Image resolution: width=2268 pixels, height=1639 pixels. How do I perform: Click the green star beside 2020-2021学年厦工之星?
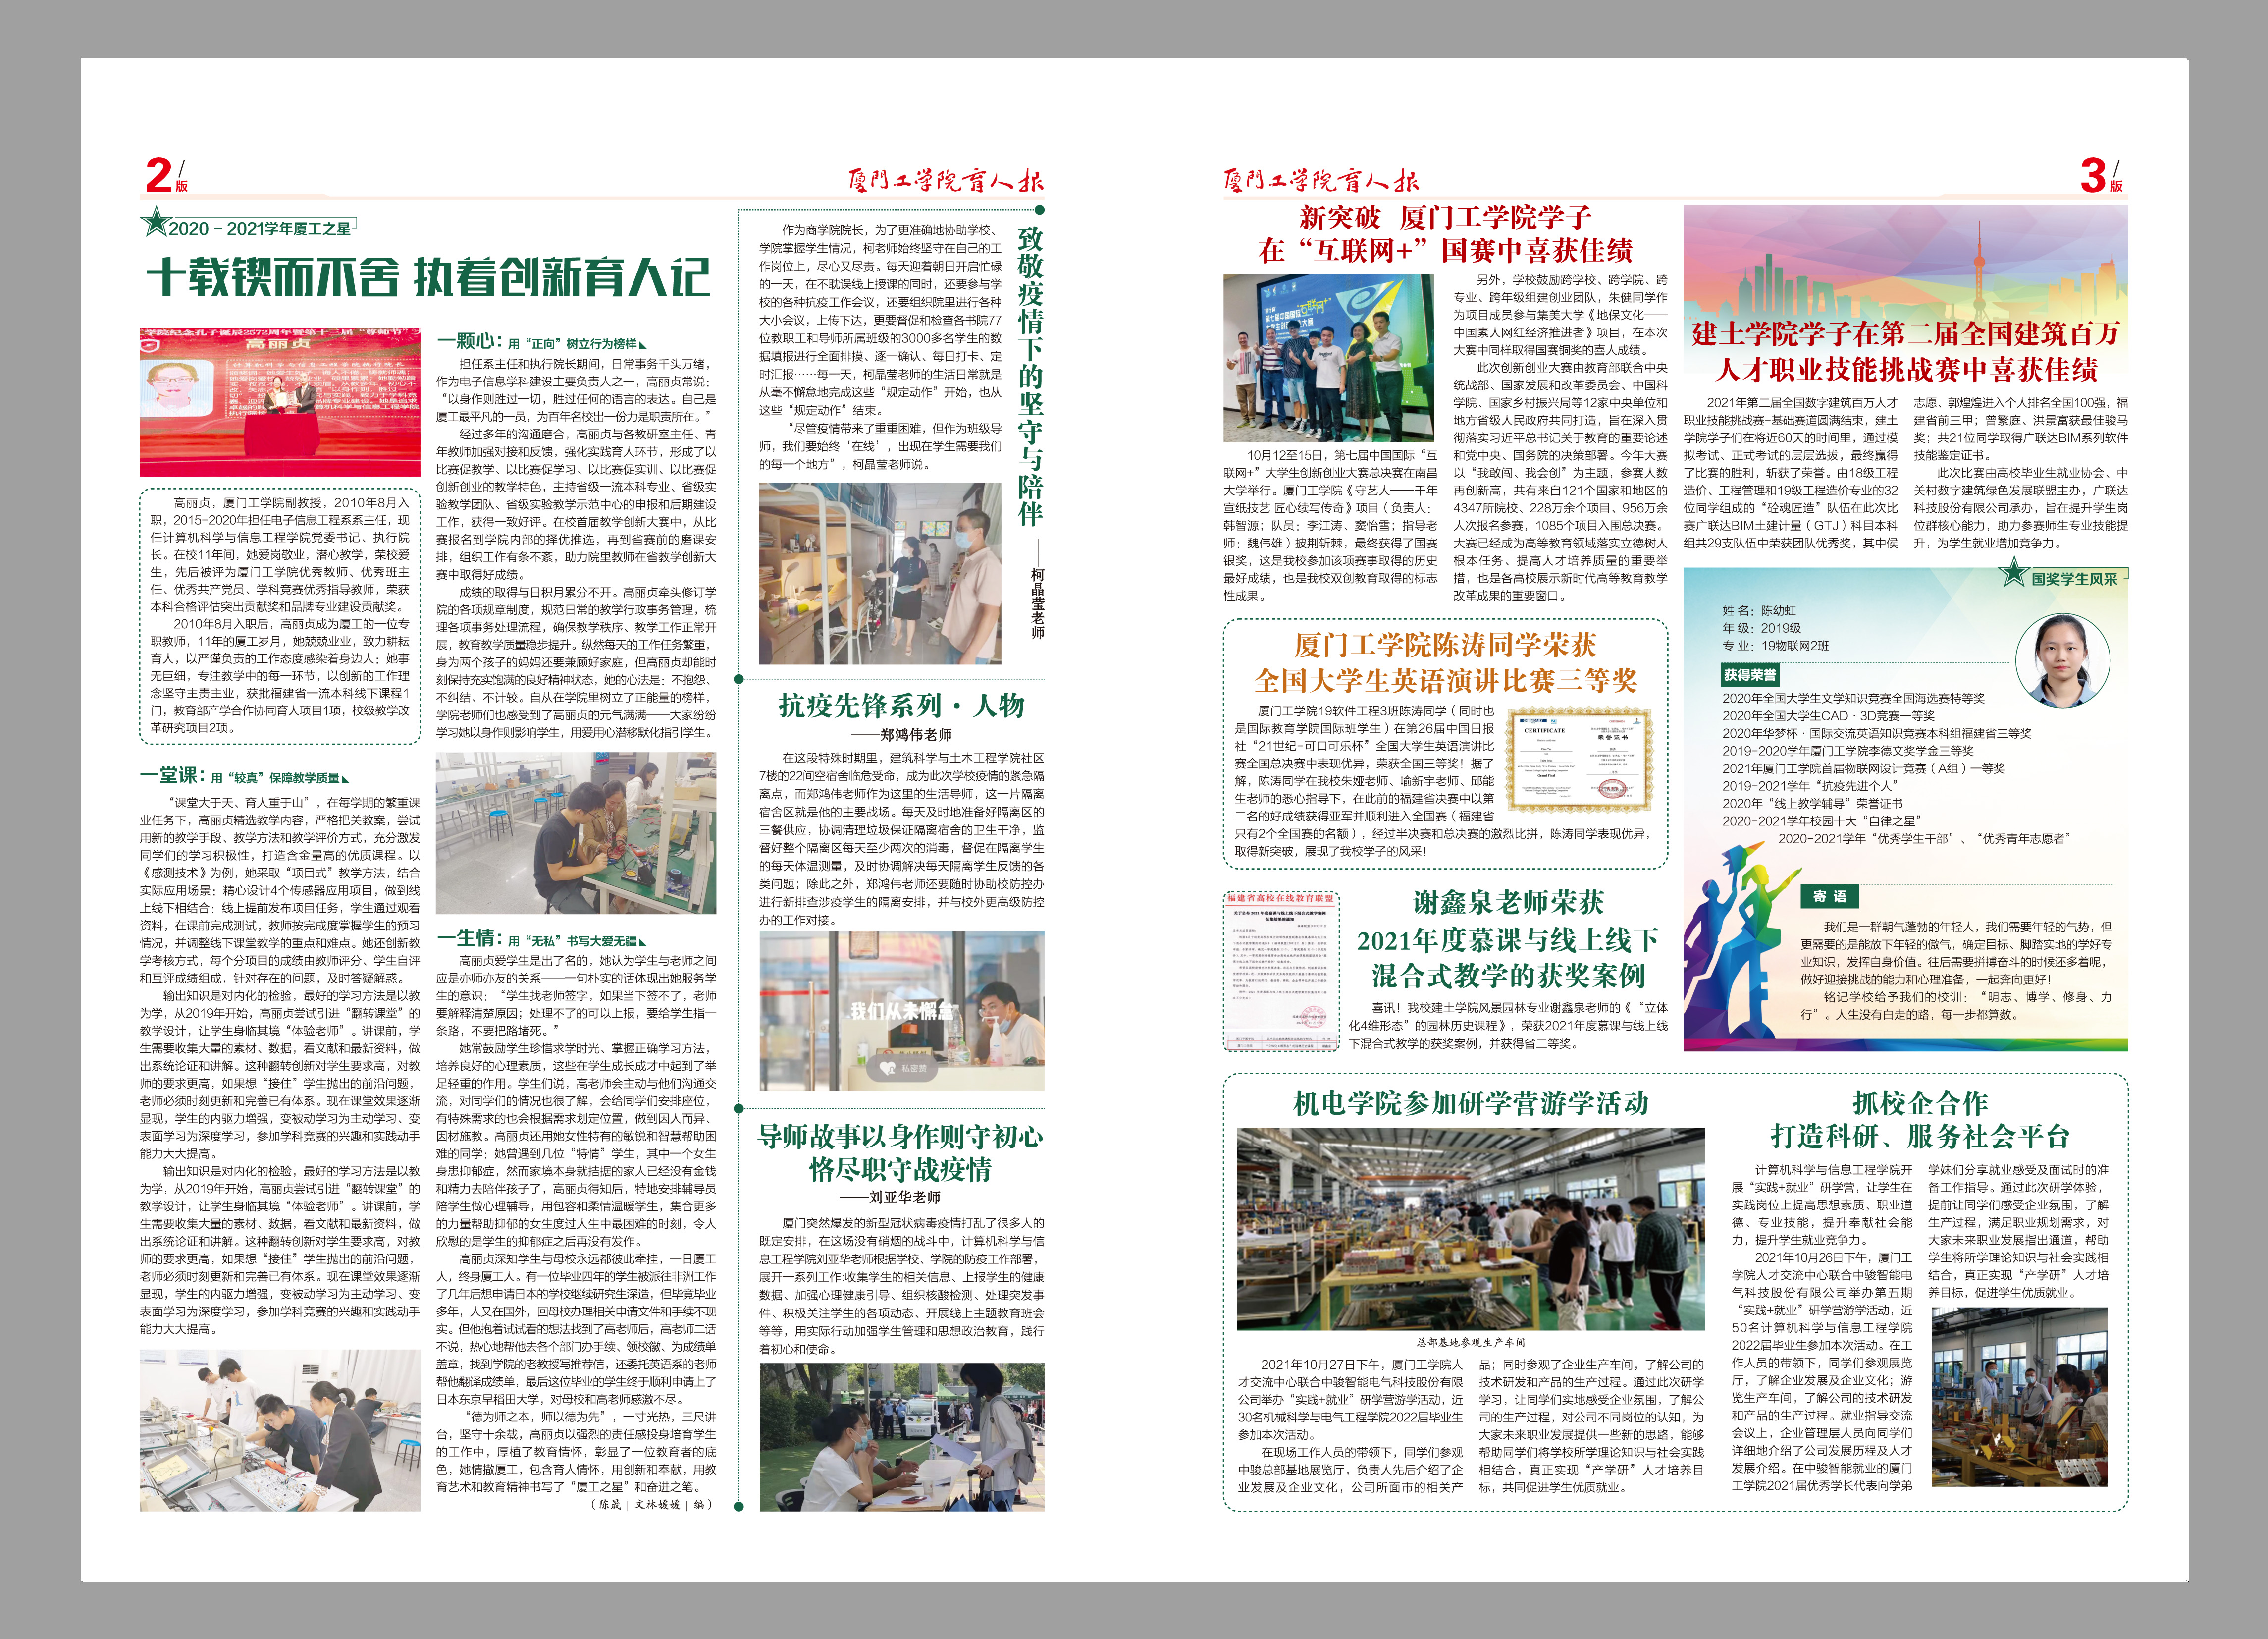click(x=156, y=221)
